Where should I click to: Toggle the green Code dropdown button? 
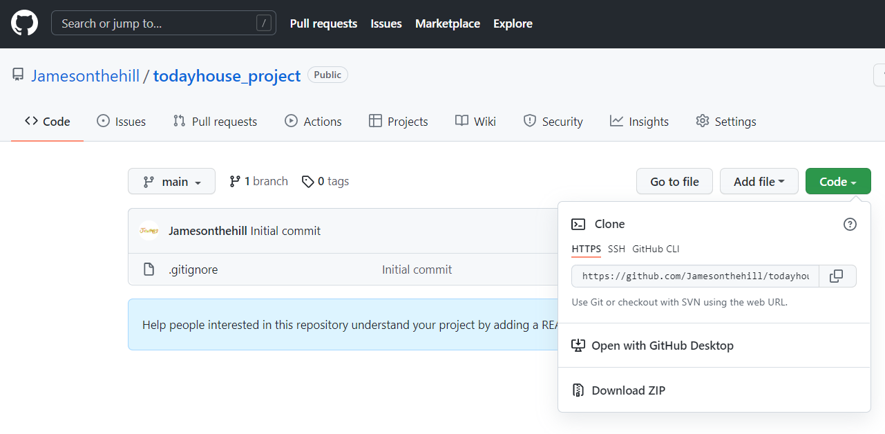click(838, 181)
